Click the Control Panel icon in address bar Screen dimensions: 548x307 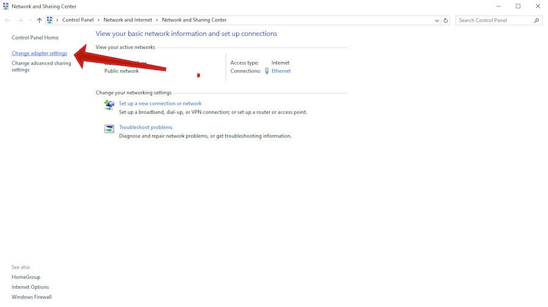click(50, 20)
